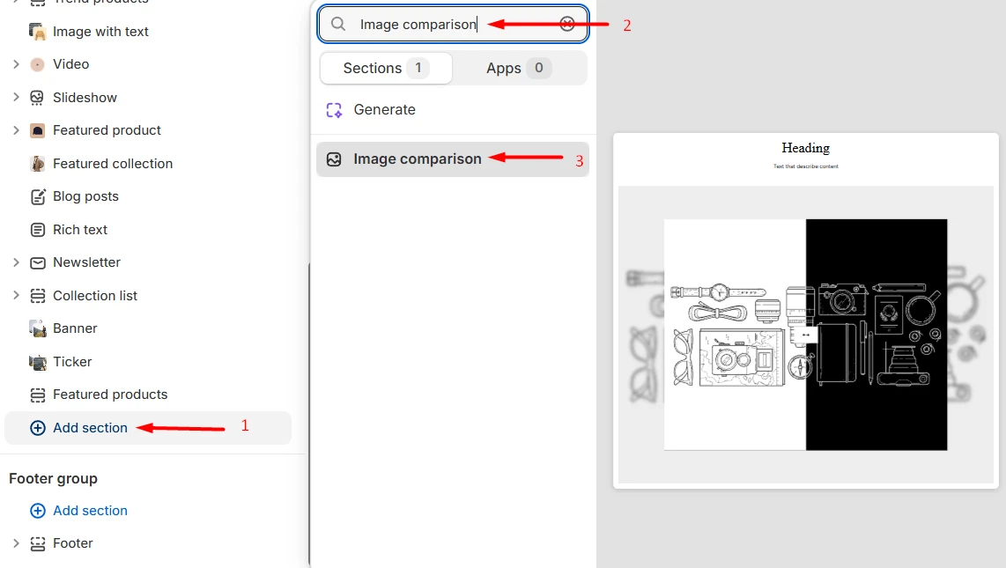Click the Apps count badge showing 0
Image resolution: width=1006 pixels, height=568 pixels.
click(x=539, y=68)
